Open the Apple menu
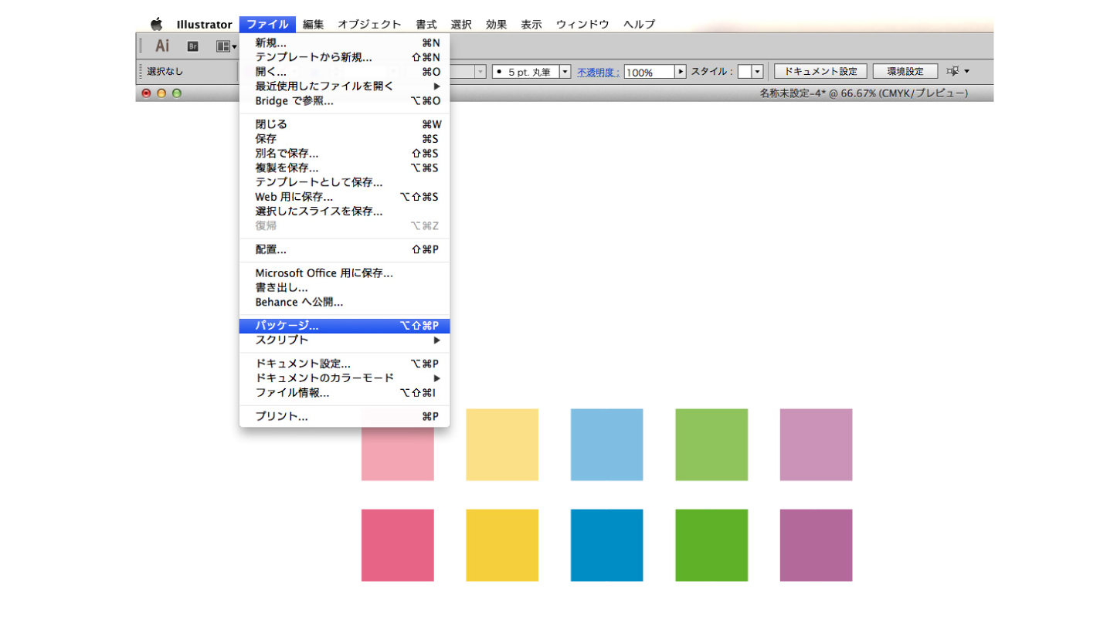Viewport: 1117px width, 633px height. tap(156, 24)
